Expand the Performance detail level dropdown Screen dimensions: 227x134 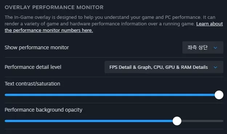tap(164, 67)
